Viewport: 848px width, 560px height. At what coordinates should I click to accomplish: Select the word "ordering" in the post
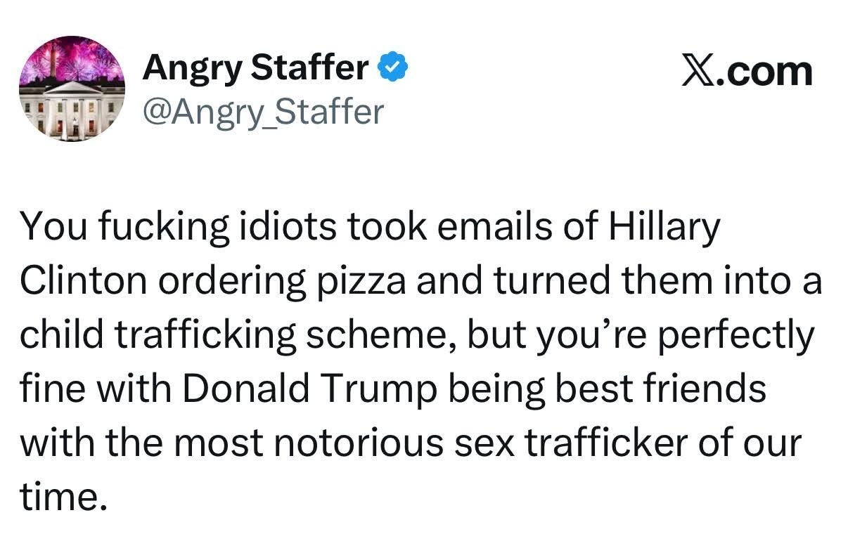[226, 282]
